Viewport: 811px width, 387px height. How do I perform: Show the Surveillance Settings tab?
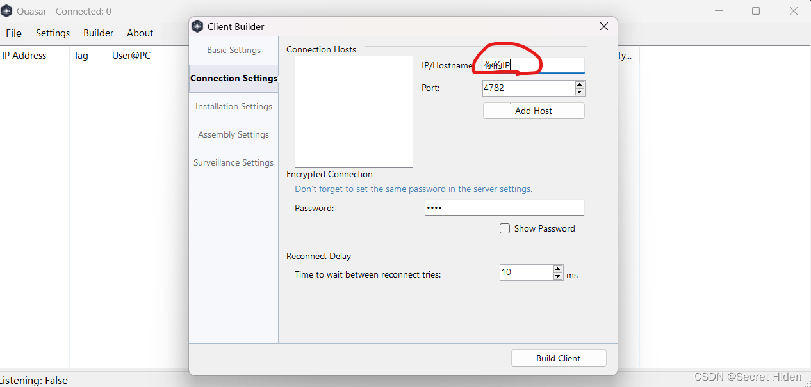[x=234, y=162]
